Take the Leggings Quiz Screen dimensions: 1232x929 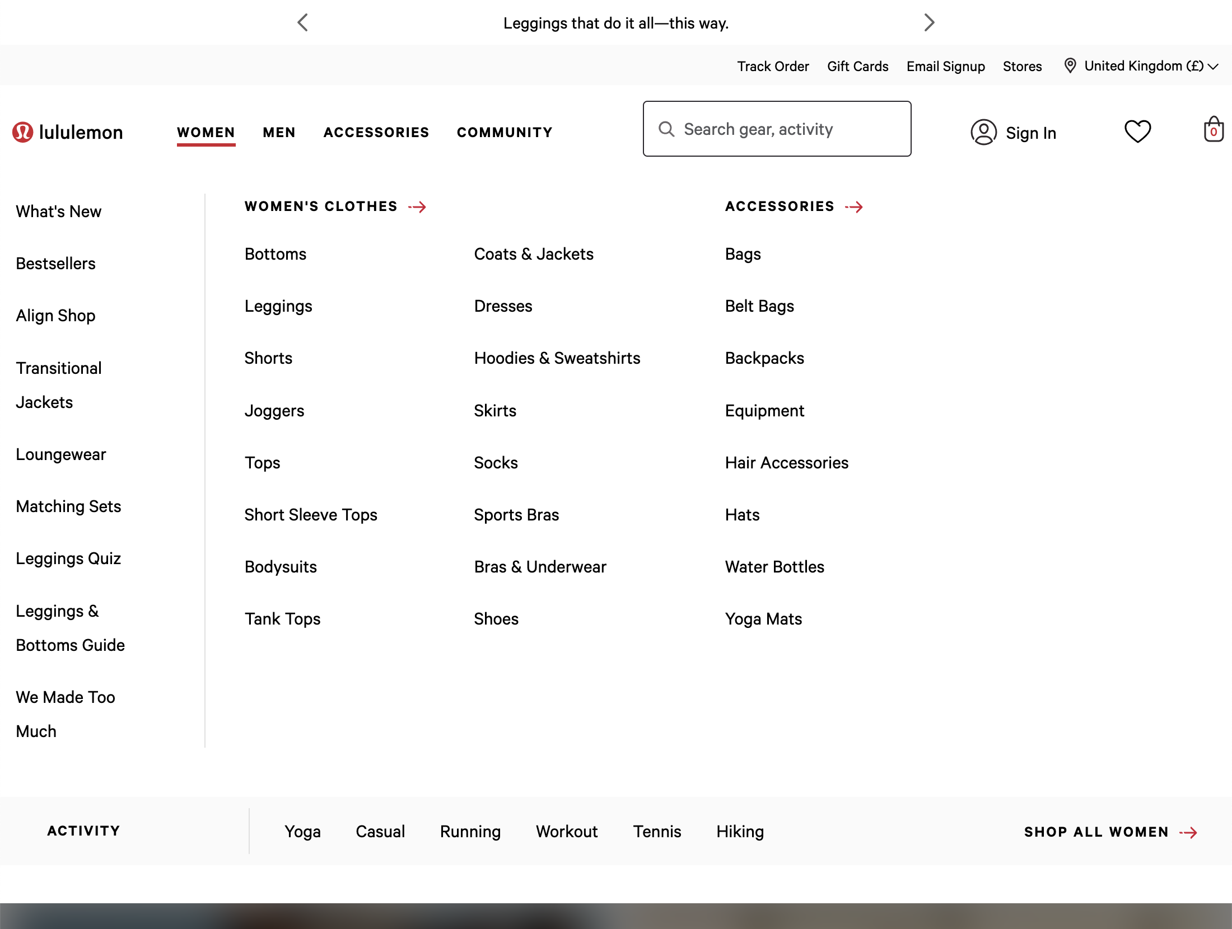pyautogui.click(x=68, y=558)
